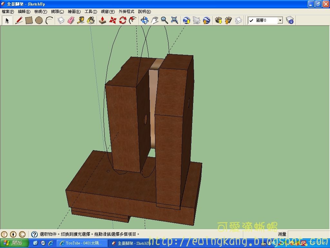Click the greyed Share Component icon
The width and height of the screenshot is (330, 248).
tap(238, 20)
